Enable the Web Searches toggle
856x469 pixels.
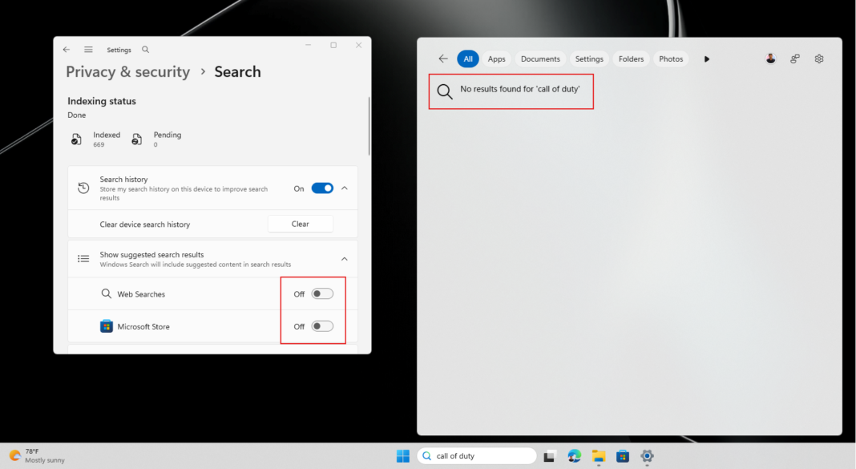coord(322,293)
